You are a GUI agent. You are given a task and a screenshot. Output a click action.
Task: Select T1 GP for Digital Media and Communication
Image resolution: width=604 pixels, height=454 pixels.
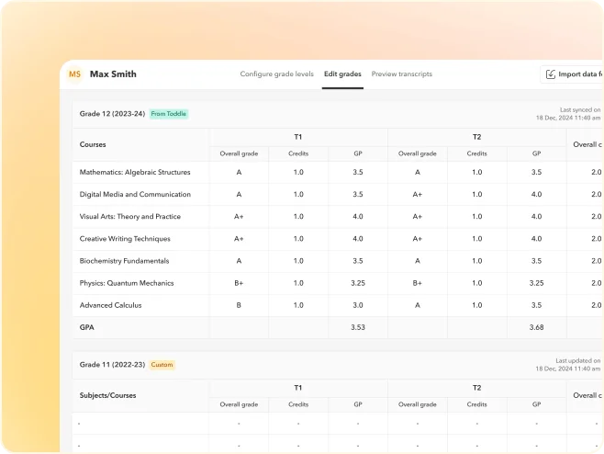click(357, 195)
